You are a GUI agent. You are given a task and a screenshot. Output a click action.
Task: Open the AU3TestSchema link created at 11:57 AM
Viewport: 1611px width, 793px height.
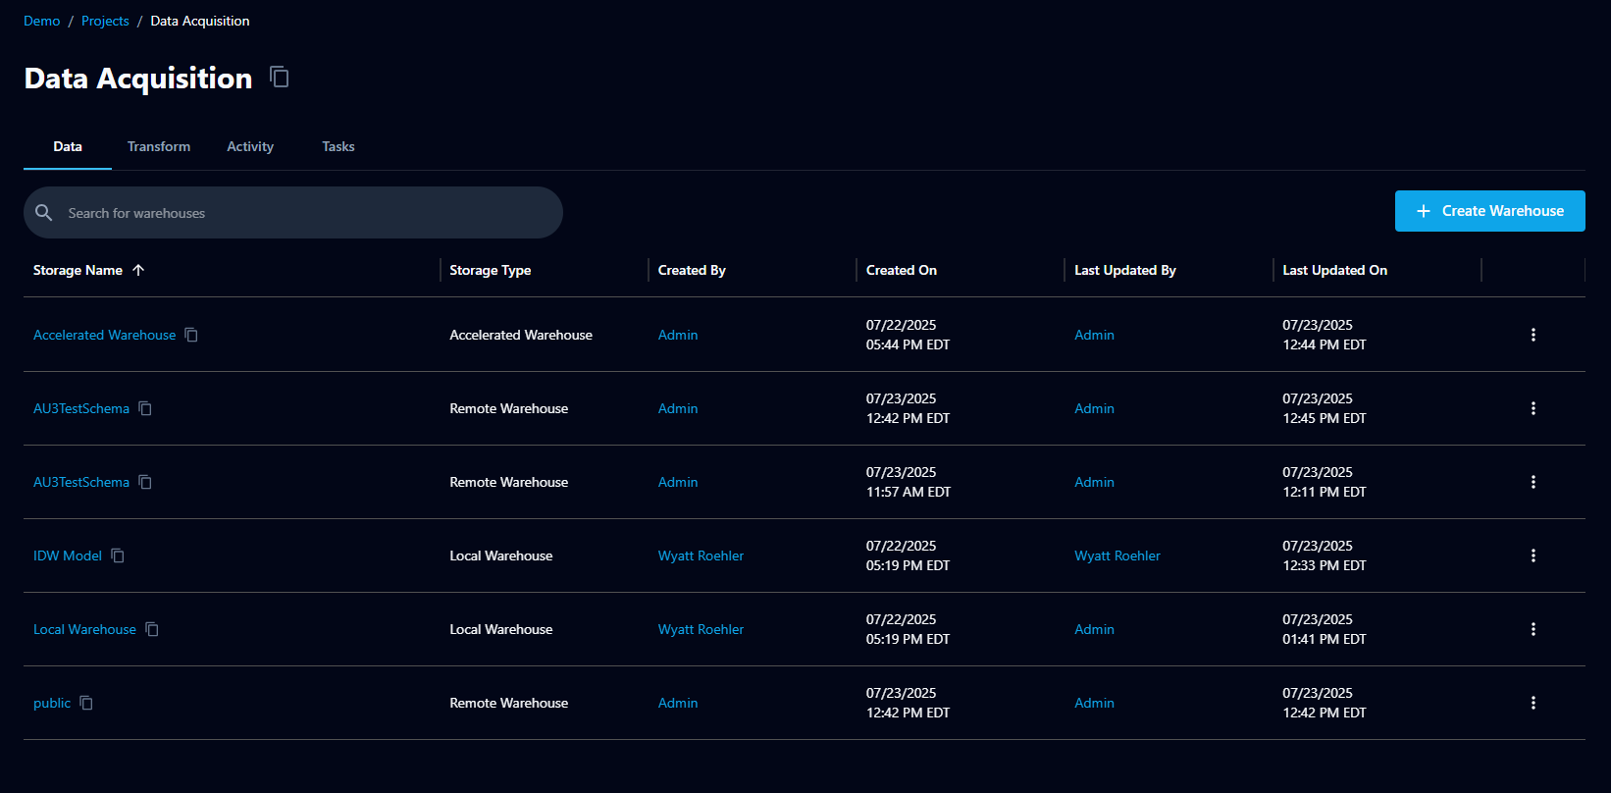tap(81, 482)
